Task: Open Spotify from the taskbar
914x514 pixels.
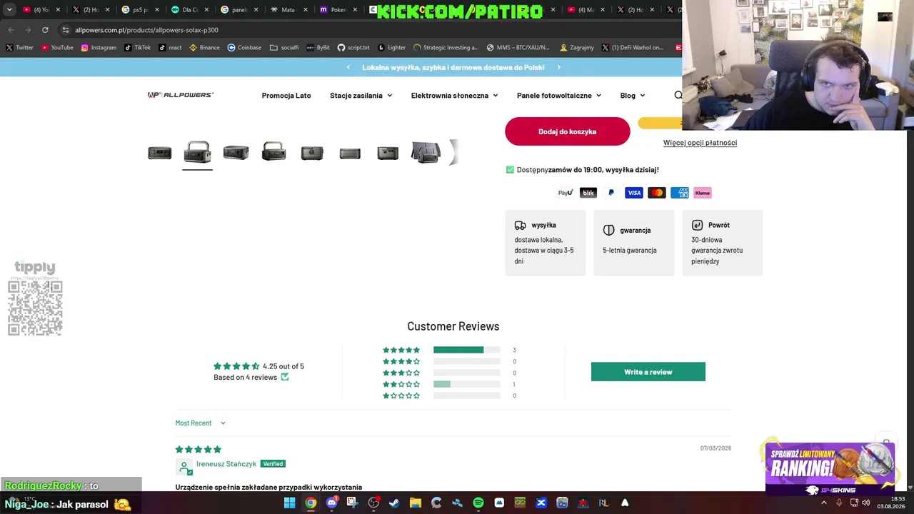Action: click(478, 503)
